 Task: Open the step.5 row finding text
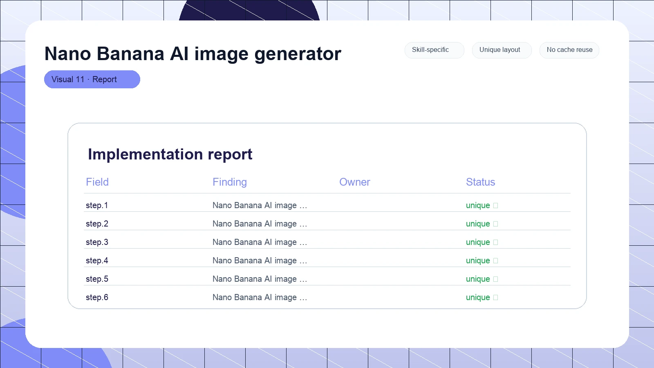(260, 279)
